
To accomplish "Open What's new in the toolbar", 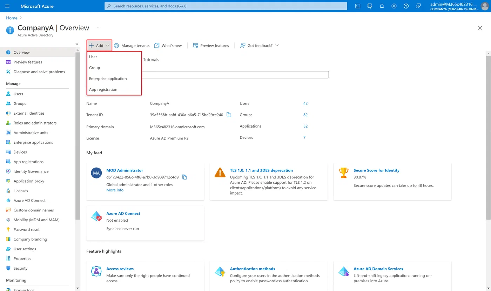I will tap(168, 46).
